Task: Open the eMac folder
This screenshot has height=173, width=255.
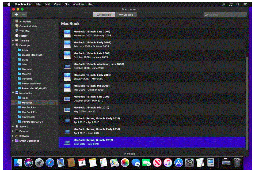Action: (x=25, y=60)
